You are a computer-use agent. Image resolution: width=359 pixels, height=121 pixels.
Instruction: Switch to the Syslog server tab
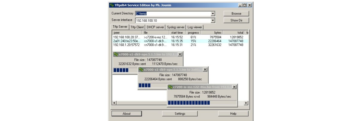point(176,27)
